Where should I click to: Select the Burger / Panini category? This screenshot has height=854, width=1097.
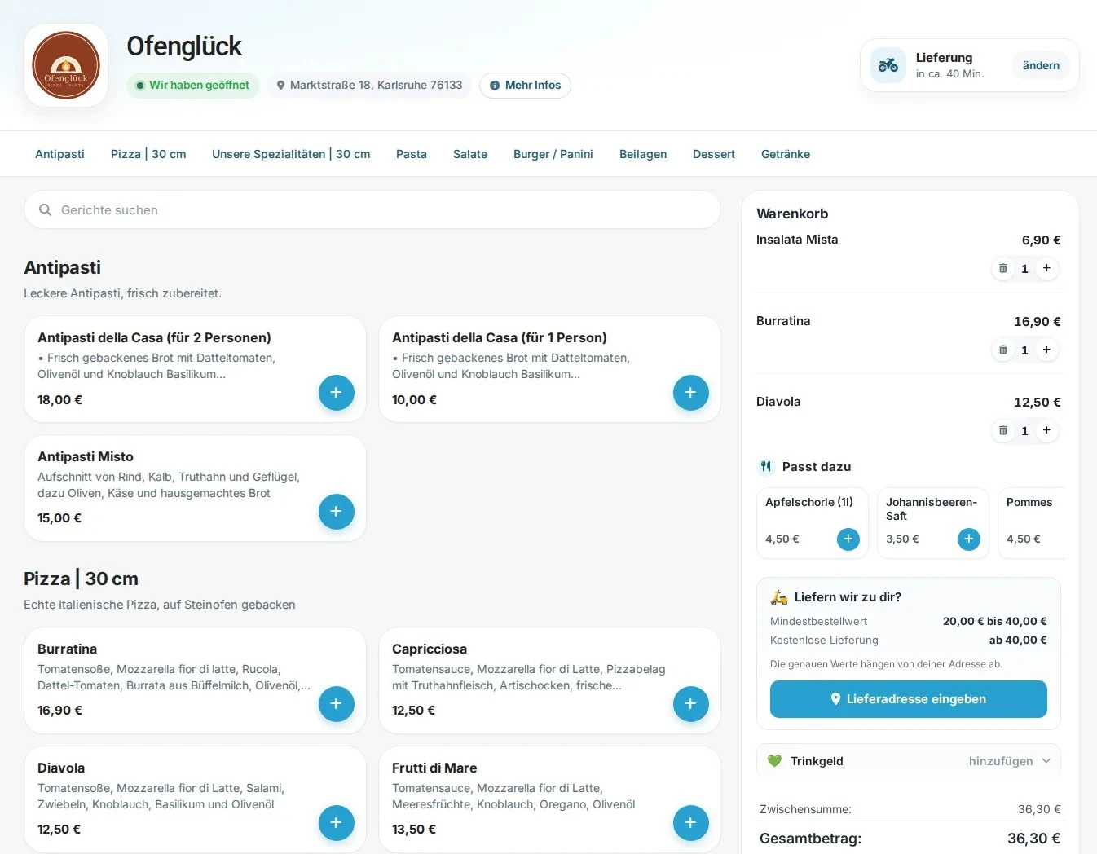(553, 154)
